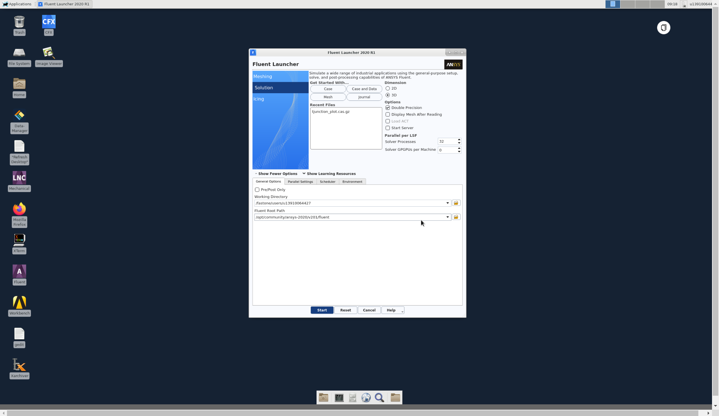Launch Data-Manager desktop icon
The image size is (719, 416).
(x=19, y=121)
